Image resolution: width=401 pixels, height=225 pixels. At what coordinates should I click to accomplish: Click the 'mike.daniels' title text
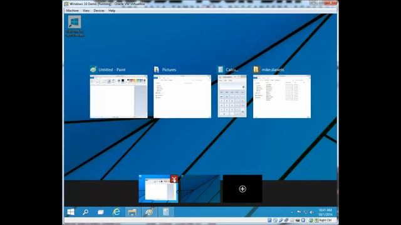pos(273,69)
